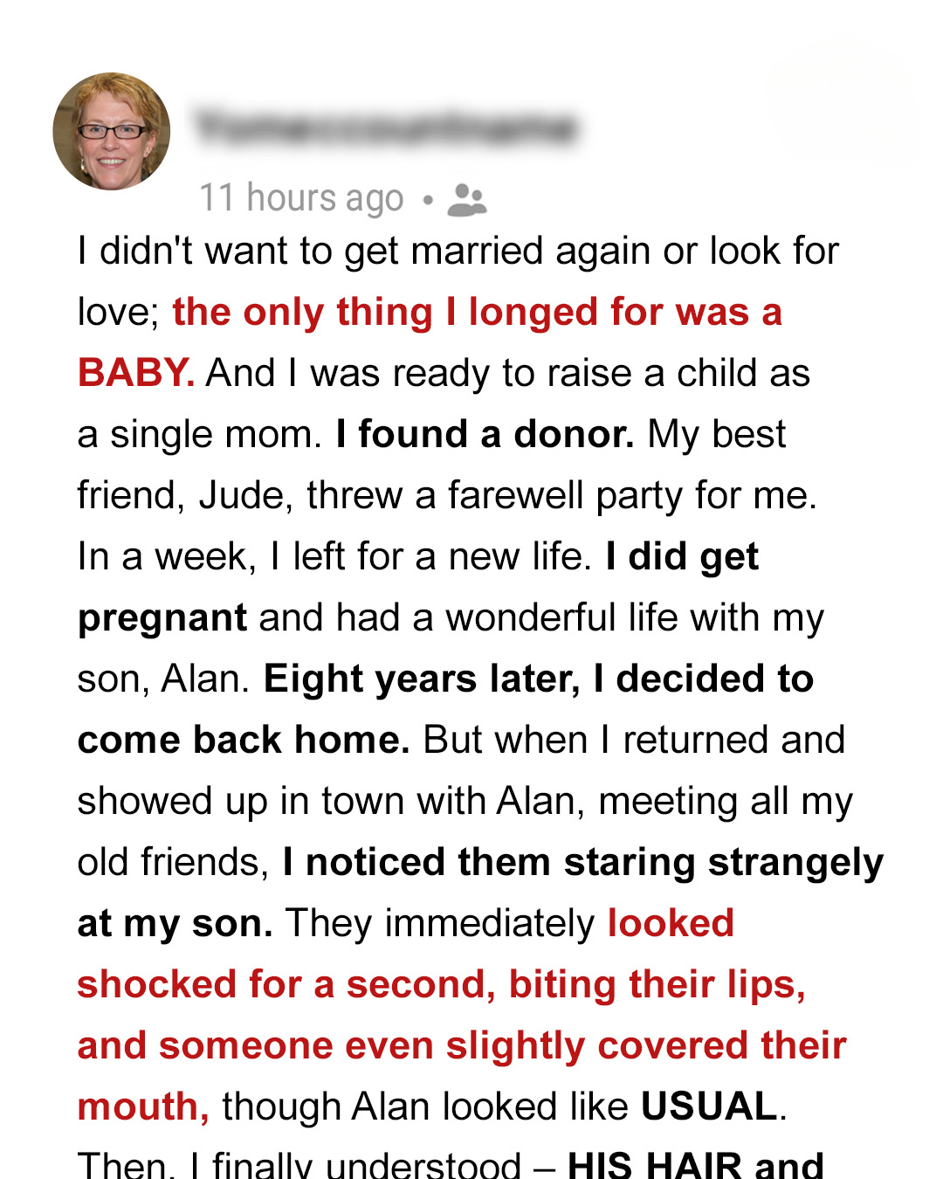Click the bold word "USUAL"
Screen dimensions: 943x1179
(x=709, y=1107)
